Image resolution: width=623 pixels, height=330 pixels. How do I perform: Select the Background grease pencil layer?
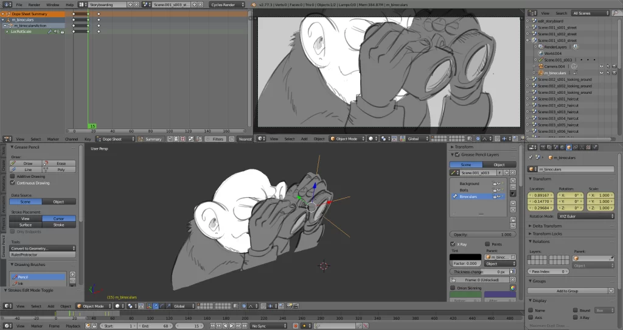coord(469,183)
